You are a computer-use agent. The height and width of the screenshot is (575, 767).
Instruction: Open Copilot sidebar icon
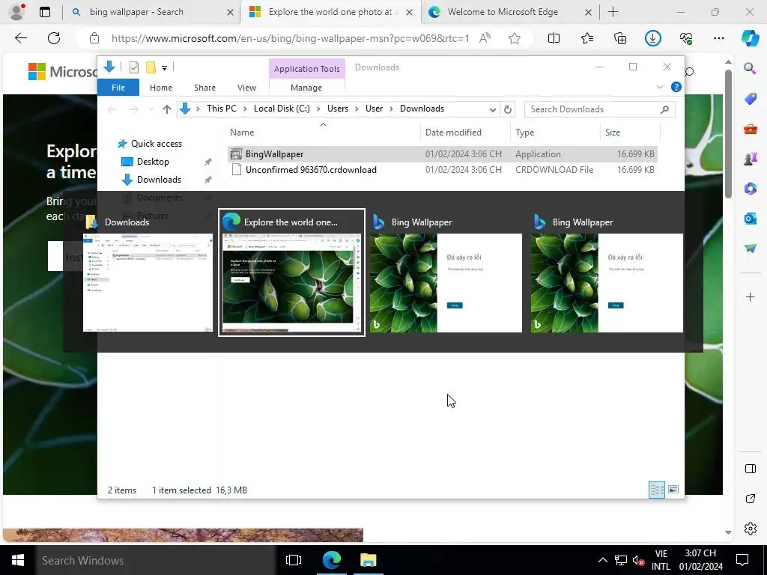(x=750, y=38)
